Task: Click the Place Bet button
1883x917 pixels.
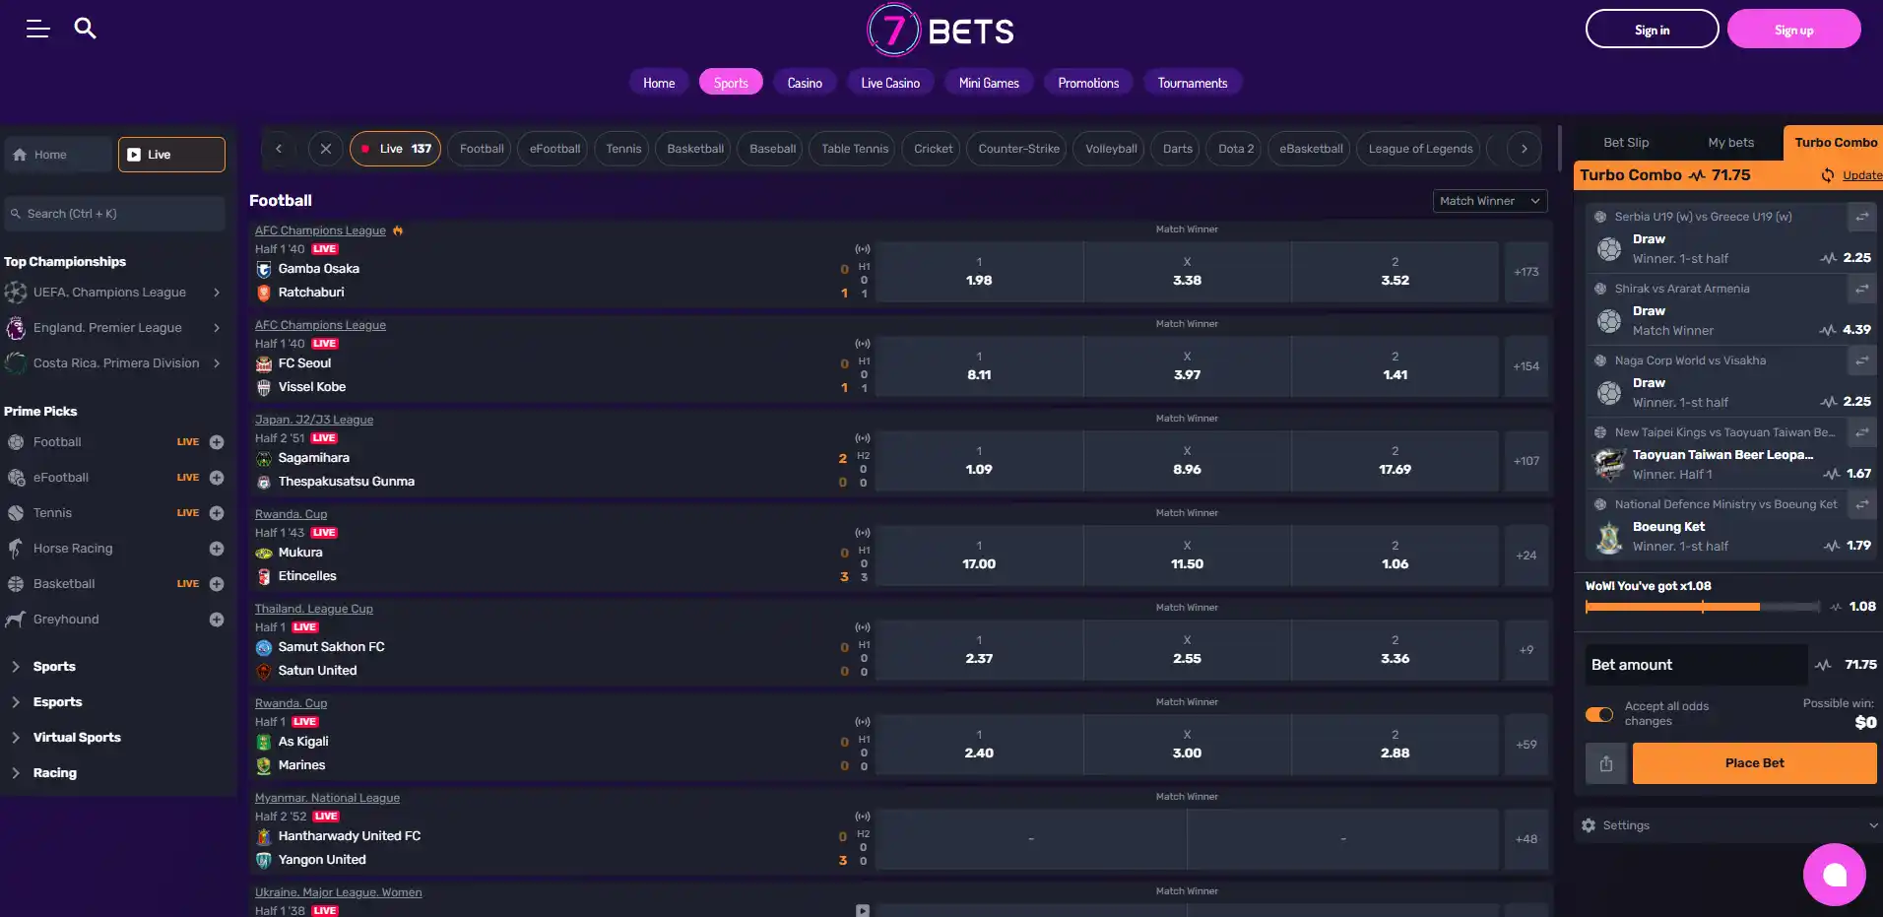Action: pyautogui.click(x=1754, y=763)
